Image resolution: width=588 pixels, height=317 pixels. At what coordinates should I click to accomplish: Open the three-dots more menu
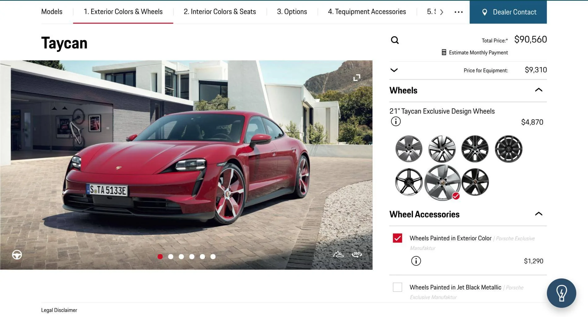click(x=458, y=12)
